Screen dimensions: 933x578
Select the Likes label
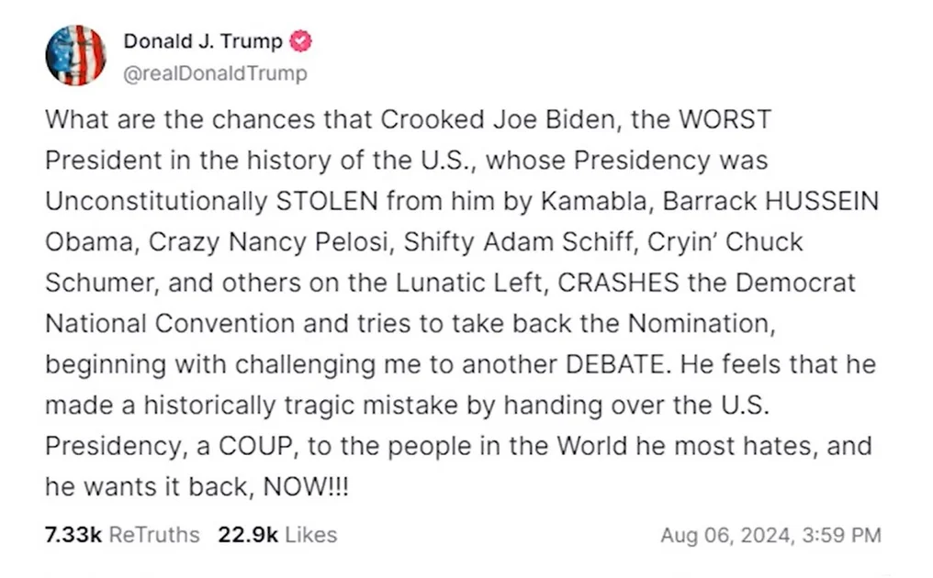pyautogui.click(x=311, y=534)
